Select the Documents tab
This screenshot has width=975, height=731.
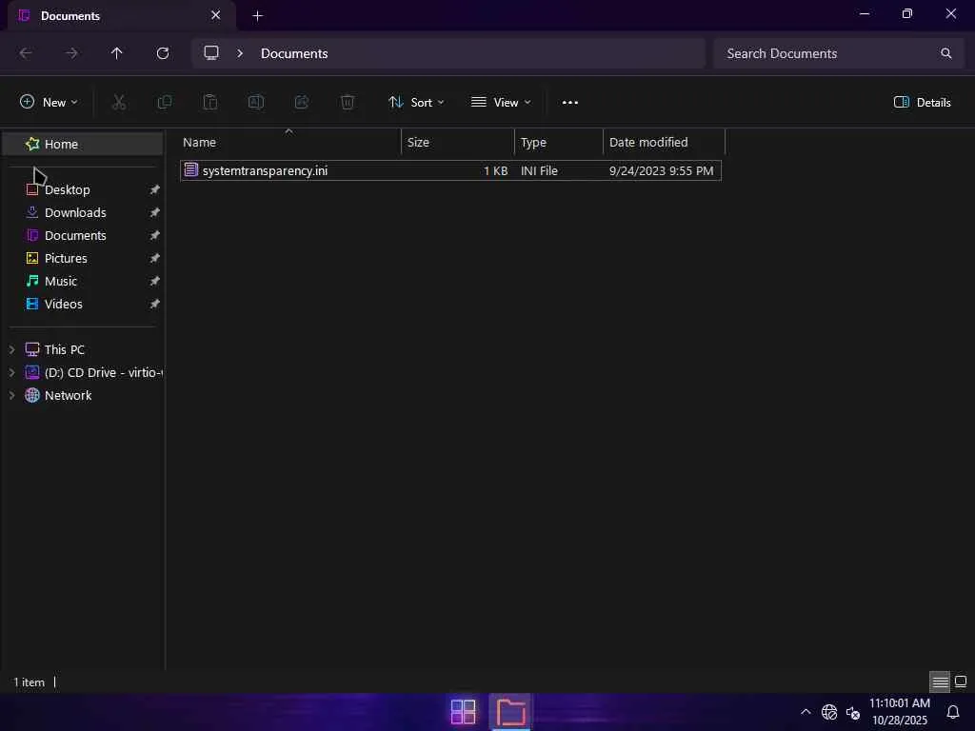[122, 15]
